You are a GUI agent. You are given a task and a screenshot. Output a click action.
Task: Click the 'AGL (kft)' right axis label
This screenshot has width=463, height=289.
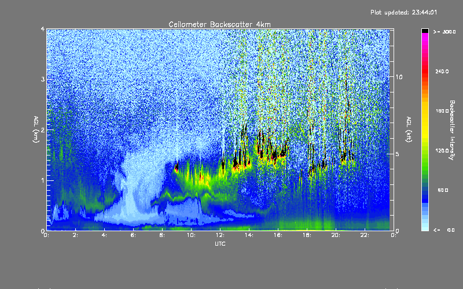409,129
